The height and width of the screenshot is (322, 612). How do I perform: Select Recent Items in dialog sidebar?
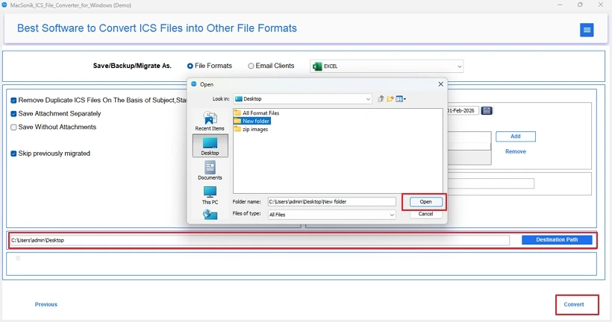(x=210, y=121)
